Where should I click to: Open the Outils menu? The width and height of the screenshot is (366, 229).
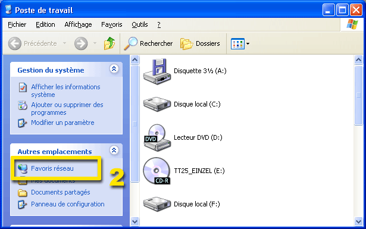pos(140,24)
